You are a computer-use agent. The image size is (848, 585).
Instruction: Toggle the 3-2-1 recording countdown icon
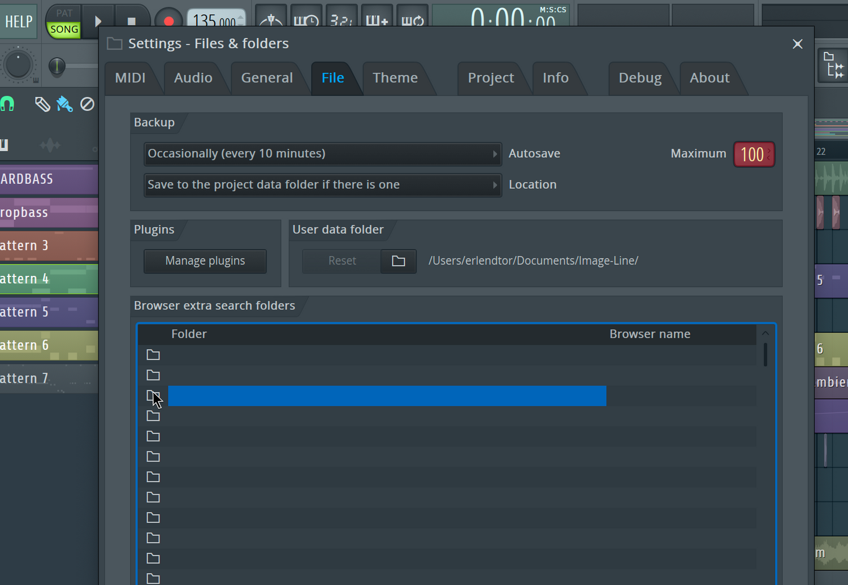(341, 19)
